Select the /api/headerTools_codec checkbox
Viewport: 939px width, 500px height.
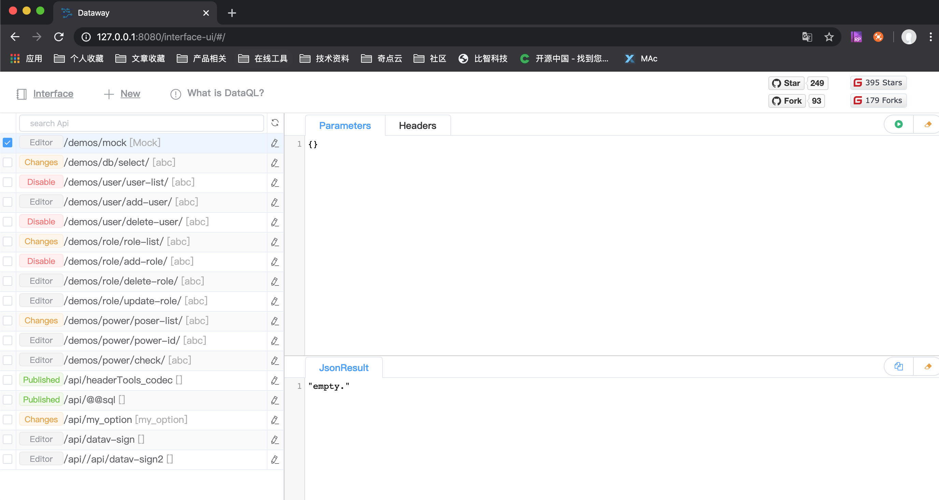8,380
